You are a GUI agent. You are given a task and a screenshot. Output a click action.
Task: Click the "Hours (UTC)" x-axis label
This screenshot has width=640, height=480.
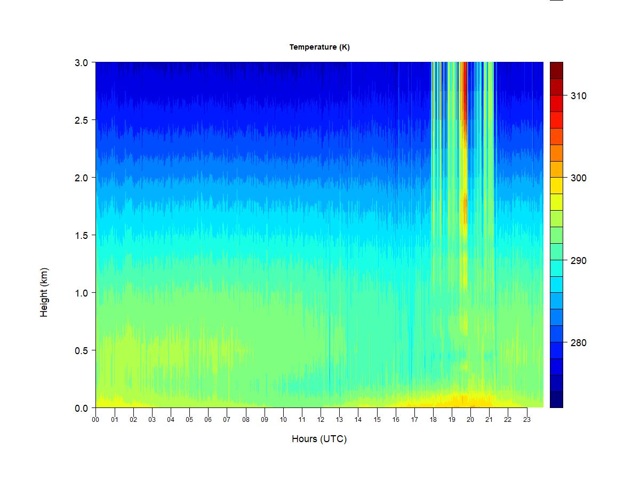coord(319,439)
